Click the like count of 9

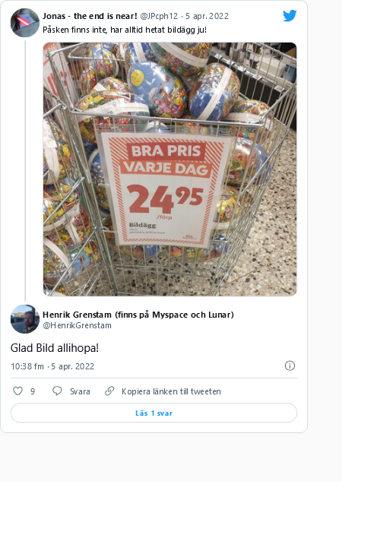pos(33,391)
